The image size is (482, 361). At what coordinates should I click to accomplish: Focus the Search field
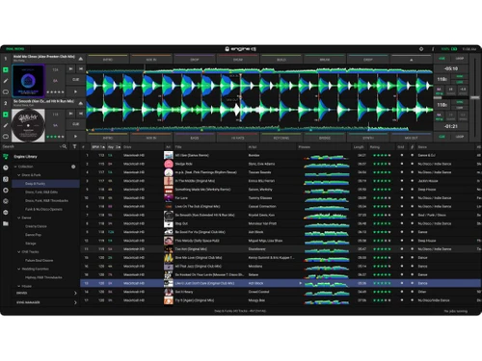[31, 146]
